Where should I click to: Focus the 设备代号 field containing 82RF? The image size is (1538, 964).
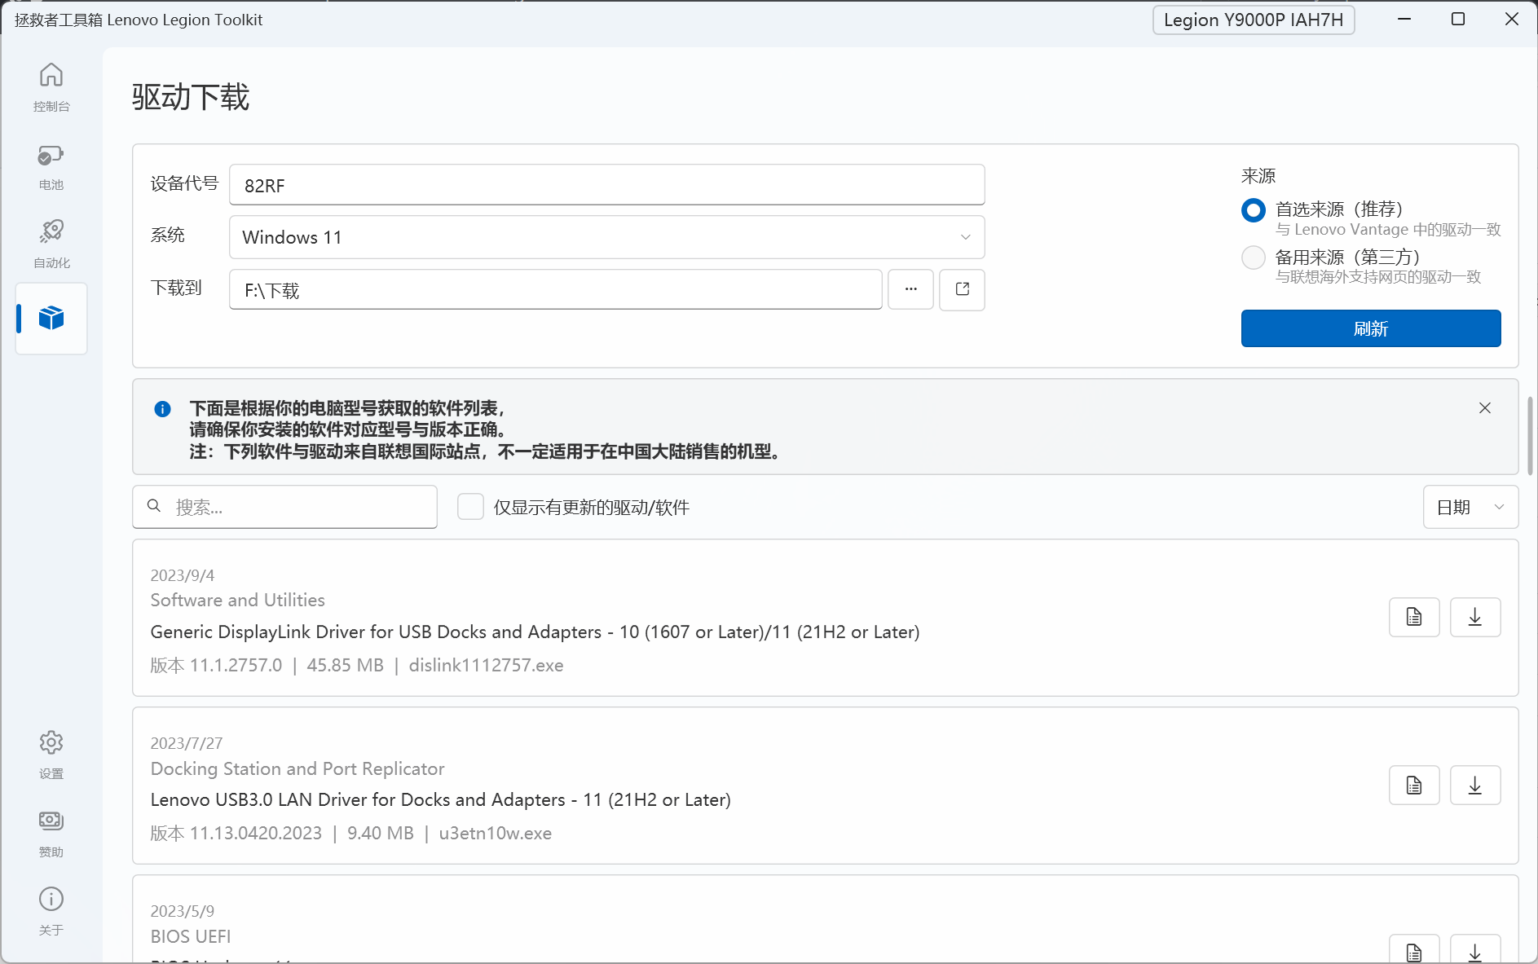point(607,185)
